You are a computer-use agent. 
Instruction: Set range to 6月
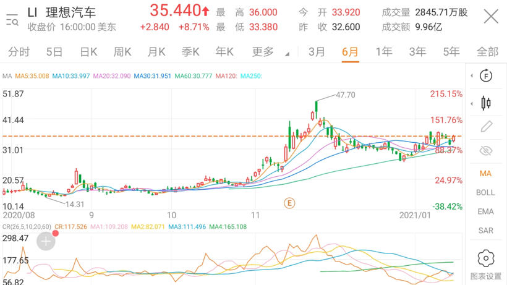point(350,52)
